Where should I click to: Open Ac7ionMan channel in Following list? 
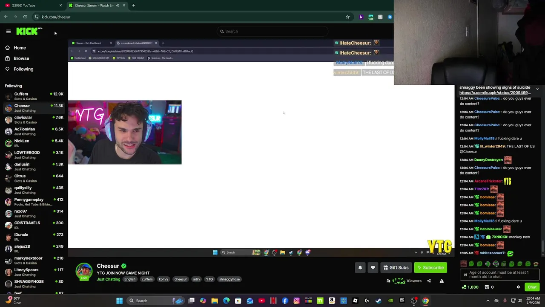point(34,131)
